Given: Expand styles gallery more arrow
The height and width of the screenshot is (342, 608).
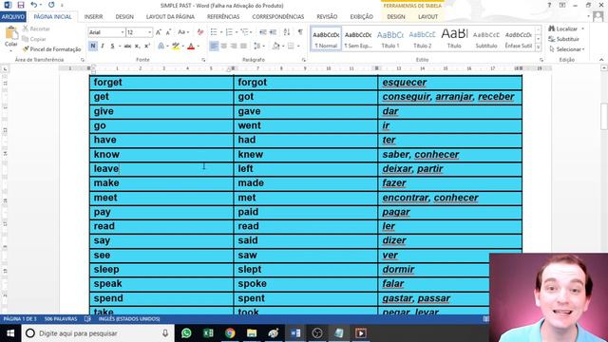Looking at the screenshot, I should pos(539,47).
